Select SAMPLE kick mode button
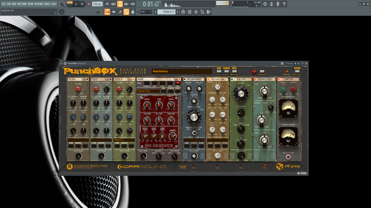The height and width of the screenshot is (208, 371). coord(147,83)
